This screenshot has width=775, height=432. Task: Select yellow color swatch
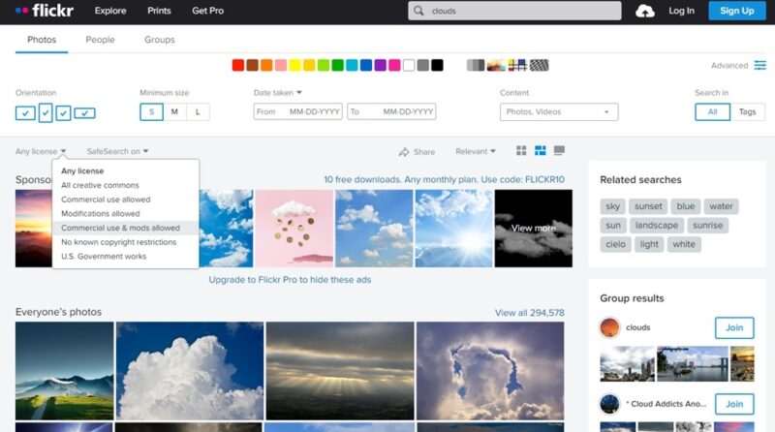click(x=295, y=65)
